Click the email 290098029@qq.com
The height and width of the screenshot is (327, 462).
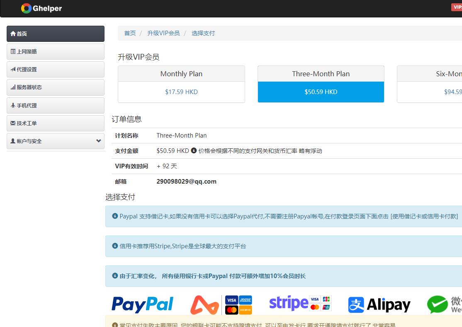tap(187, 181)
